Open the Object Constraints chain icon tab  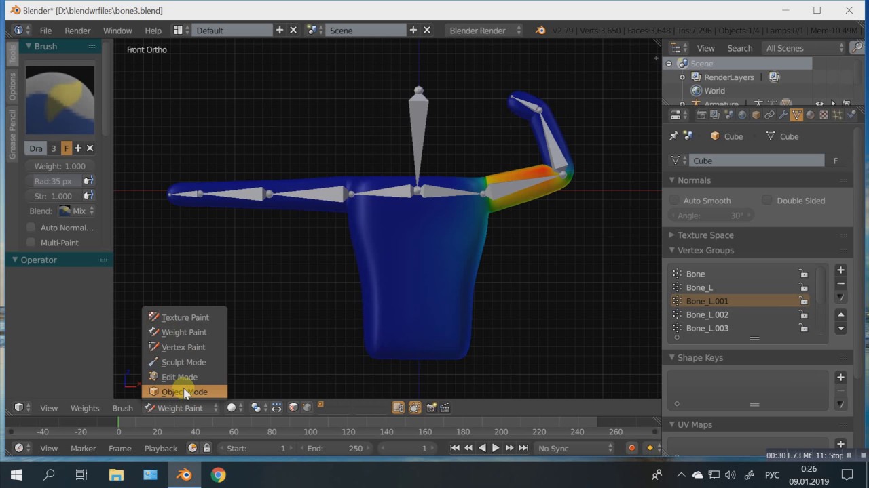coord(769,115)
